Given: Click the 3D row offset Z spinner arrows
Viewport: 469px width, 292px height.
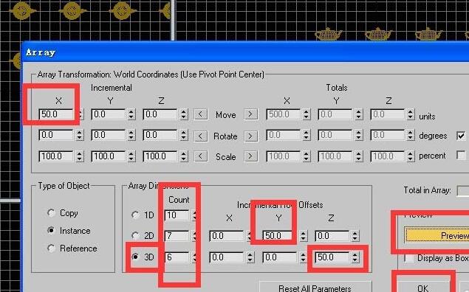Looking at the screenshot, I should point(355,257).
